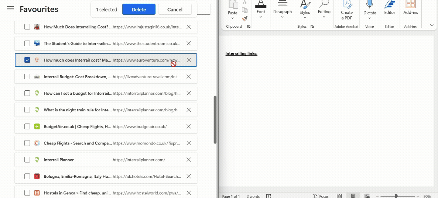
Task: Click The Student Room favicon
Action: pyautogui.click(x=37, y=43)
